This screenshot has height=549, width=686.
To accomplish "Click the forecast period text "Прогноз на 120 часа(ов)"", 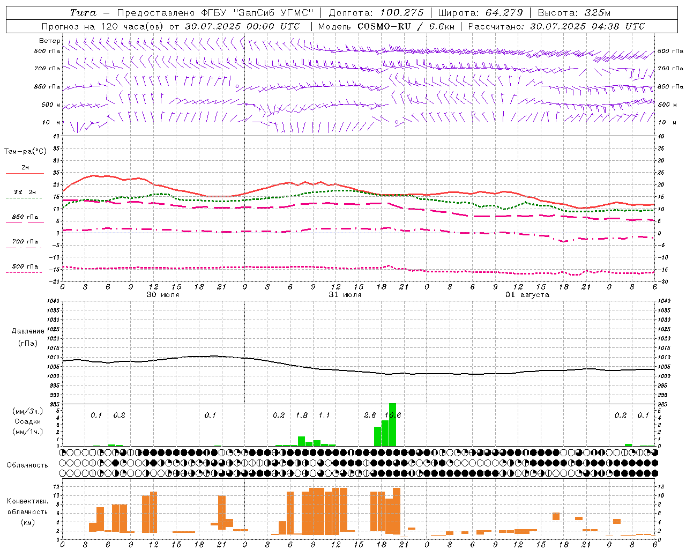I will tap(102, 26).
